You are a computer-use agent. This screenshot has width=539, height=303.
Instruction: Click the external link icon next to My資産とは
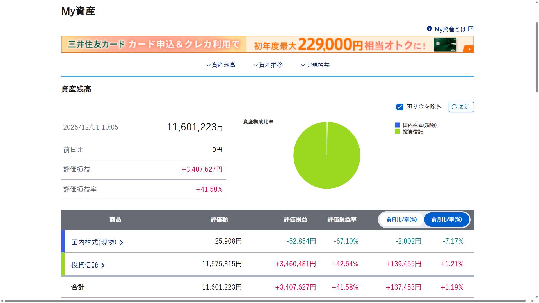pyautogui.click(x=471, y=29)
